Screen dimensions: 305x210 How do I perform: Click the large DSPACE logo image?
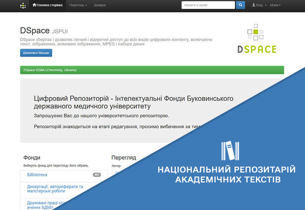tap(257, 39)
